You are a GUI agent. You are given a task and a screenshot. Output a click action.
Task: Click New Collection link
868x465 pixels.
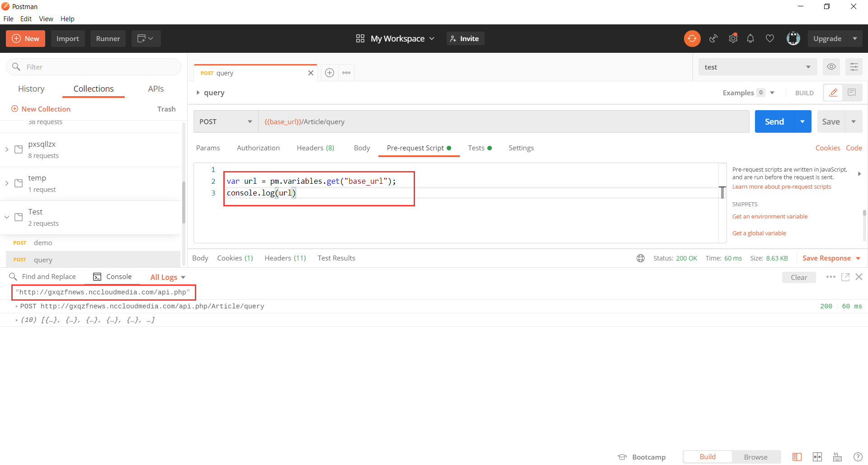click(41, 109)
